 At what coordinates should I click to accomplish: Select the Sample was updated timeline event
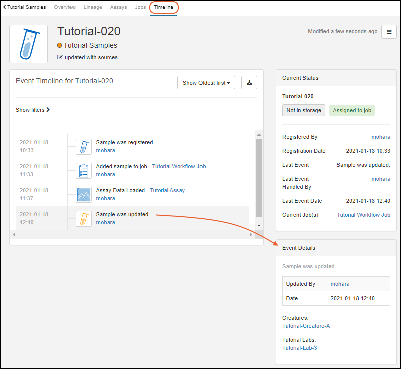pos(123,214)
